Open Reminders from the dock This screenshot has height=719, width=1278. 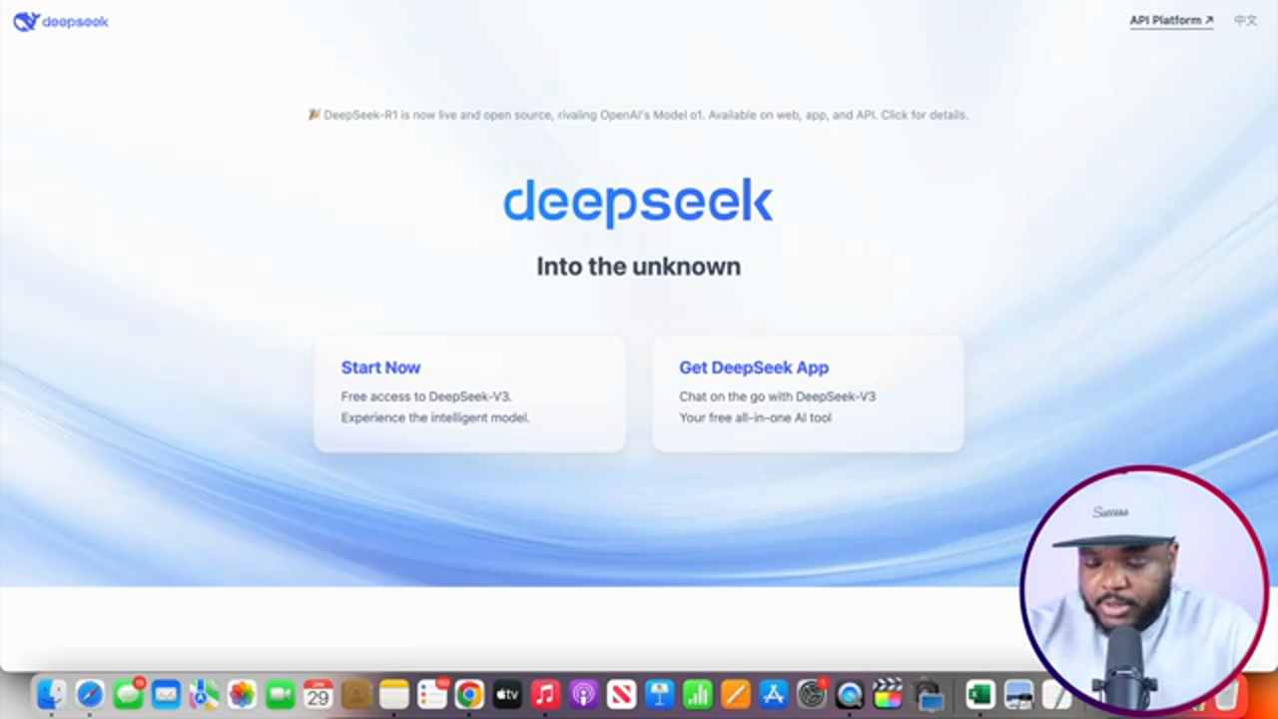point(431,694)
